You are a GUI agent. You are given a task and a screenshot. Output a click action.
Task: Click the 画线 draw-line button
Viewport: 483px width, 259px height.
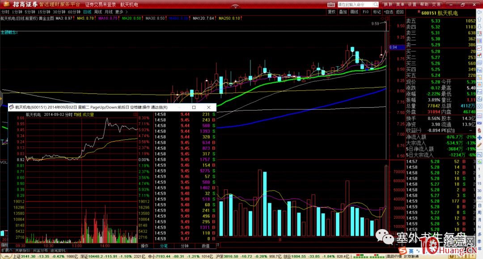[x=354, y=12]
